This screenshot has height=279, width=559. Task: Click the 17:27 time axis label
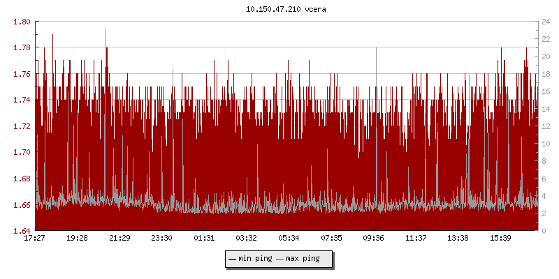[x=35, y=238]
